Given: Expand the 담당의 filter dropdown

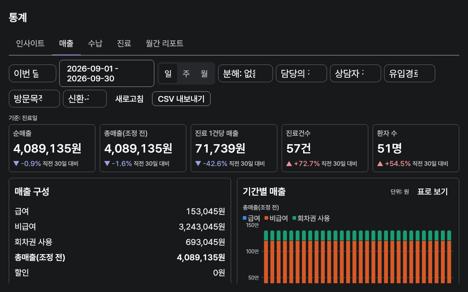Looking at the screenshot, I should 301,73.
